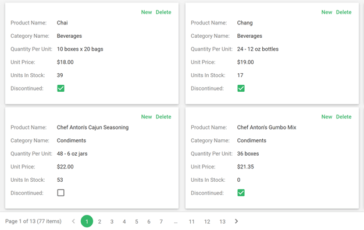364x230 pixels.
Task: Click New on Gumbo Mix card
Action: [327, 117]
